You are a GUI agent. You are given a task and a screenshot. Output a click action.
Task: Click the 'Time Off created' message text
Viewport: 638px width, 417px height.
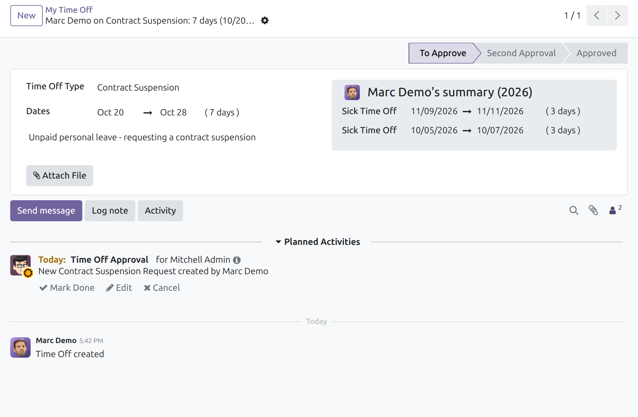70,354
